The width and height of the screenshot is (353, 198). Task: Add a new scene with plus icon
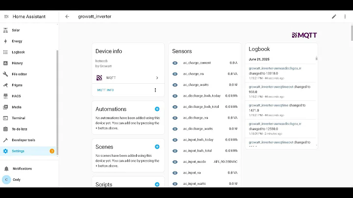[157, 147]
